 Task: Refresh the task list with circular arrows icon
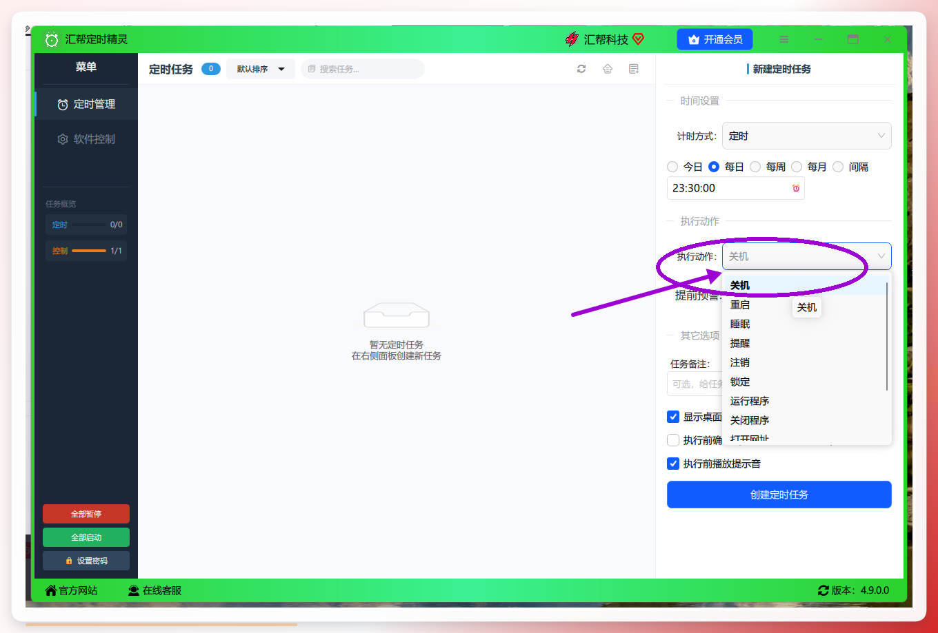coord(581,69)
